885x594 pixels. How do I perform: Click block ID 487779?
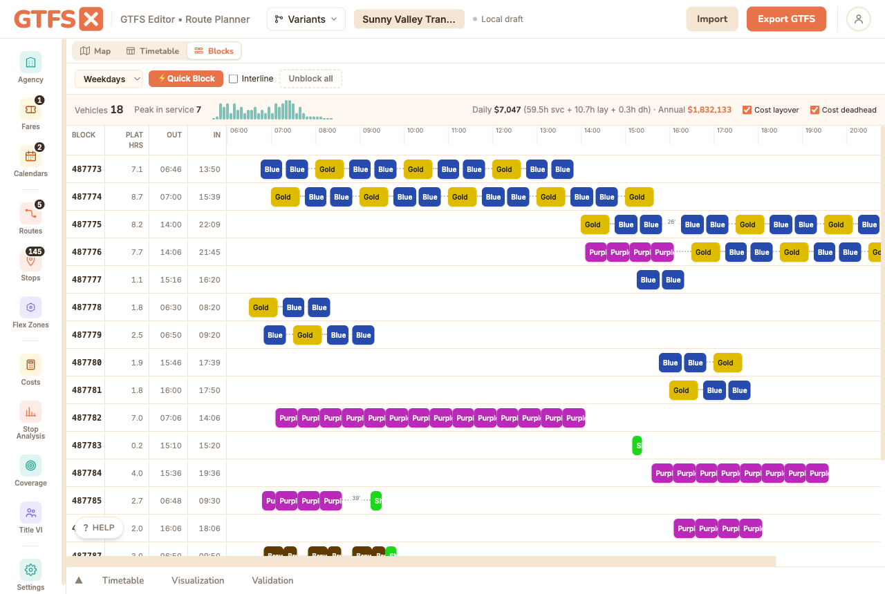click(x=86, y=335)
